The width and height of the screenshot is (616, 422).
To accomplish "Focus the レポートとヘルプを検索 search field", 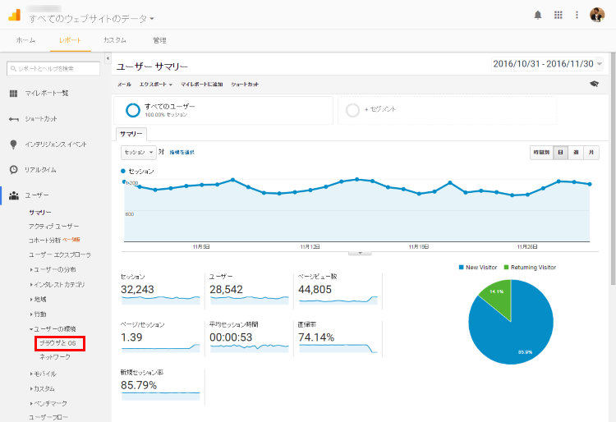I will coord(53,68).
